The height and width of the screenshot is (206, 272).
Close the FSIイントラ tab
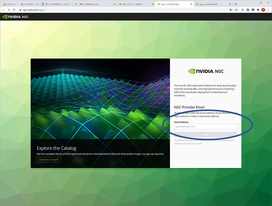coord(37,4)
